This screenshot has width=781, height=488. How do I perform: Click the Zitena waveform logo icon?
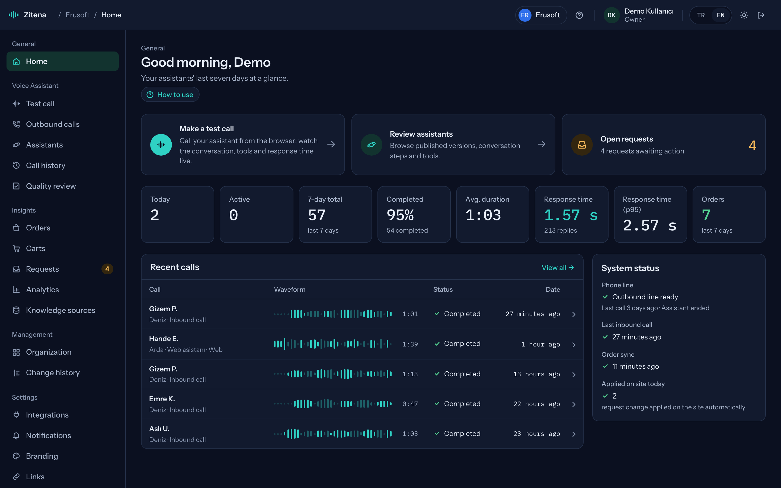14,15
